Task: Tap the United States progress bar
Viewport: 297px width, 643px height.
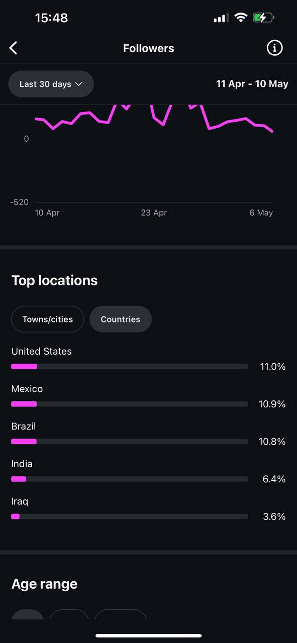Action: click(130, 367)
